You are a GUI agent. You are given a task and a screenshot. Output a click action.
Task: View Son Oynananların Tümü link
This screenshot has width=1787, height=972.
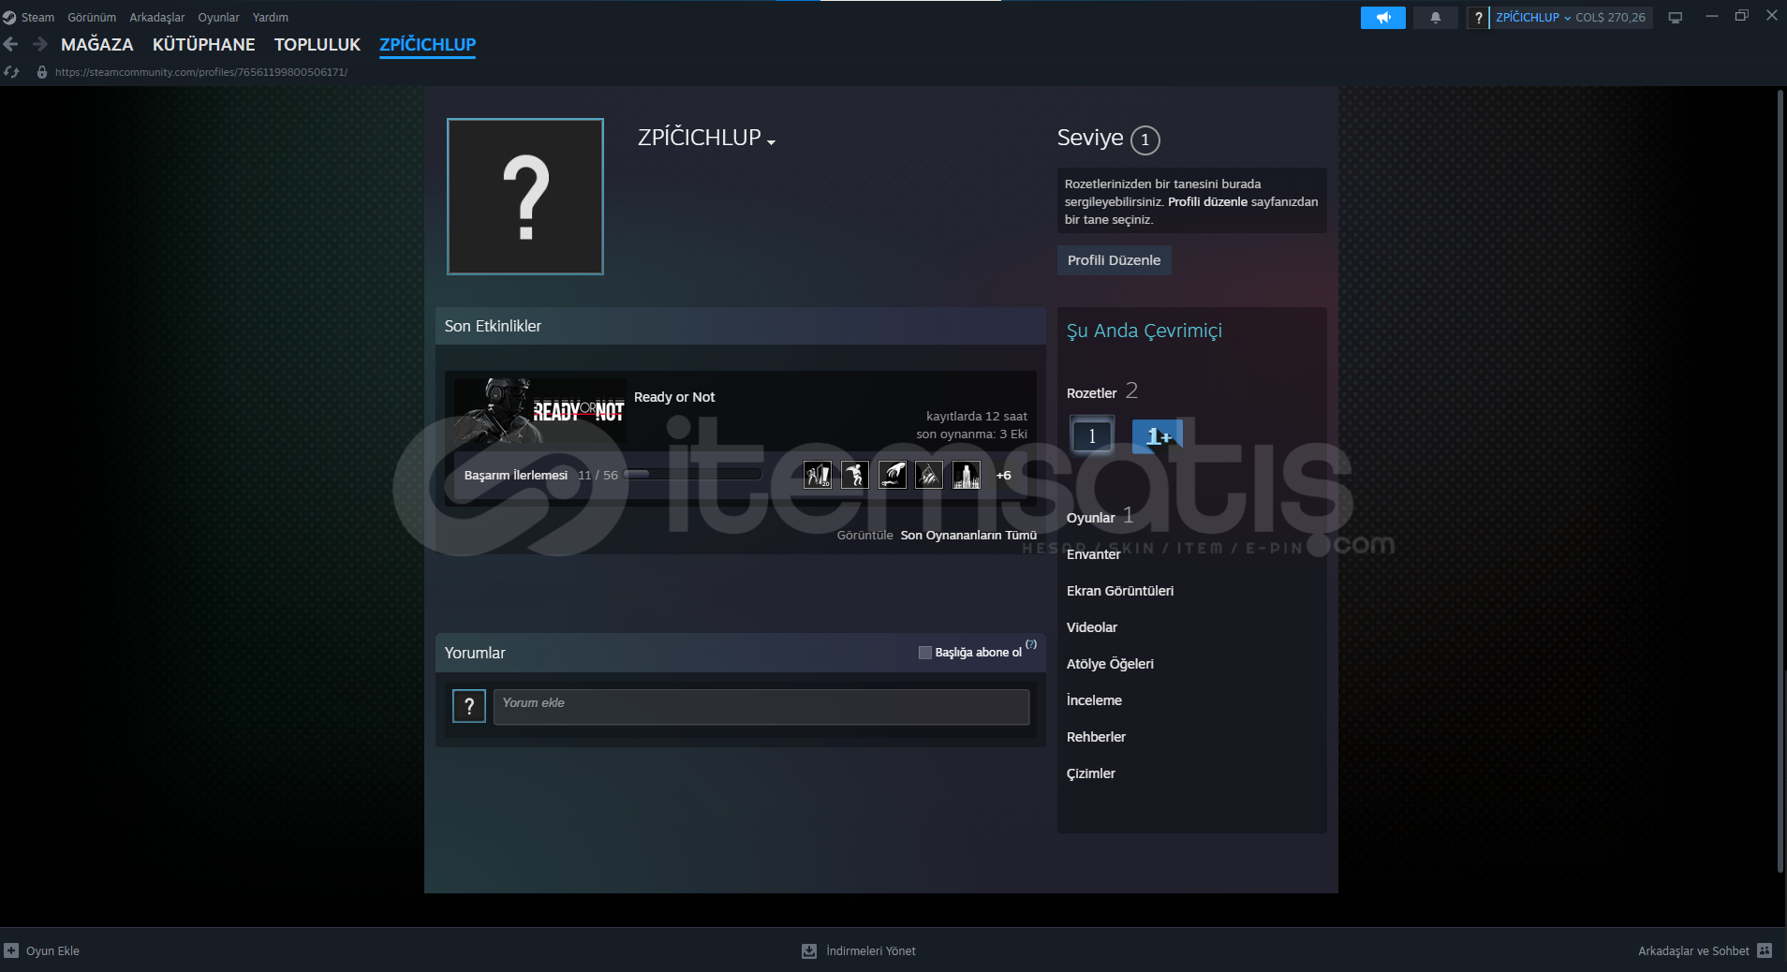pyautogui.click(x=968, y=536)
